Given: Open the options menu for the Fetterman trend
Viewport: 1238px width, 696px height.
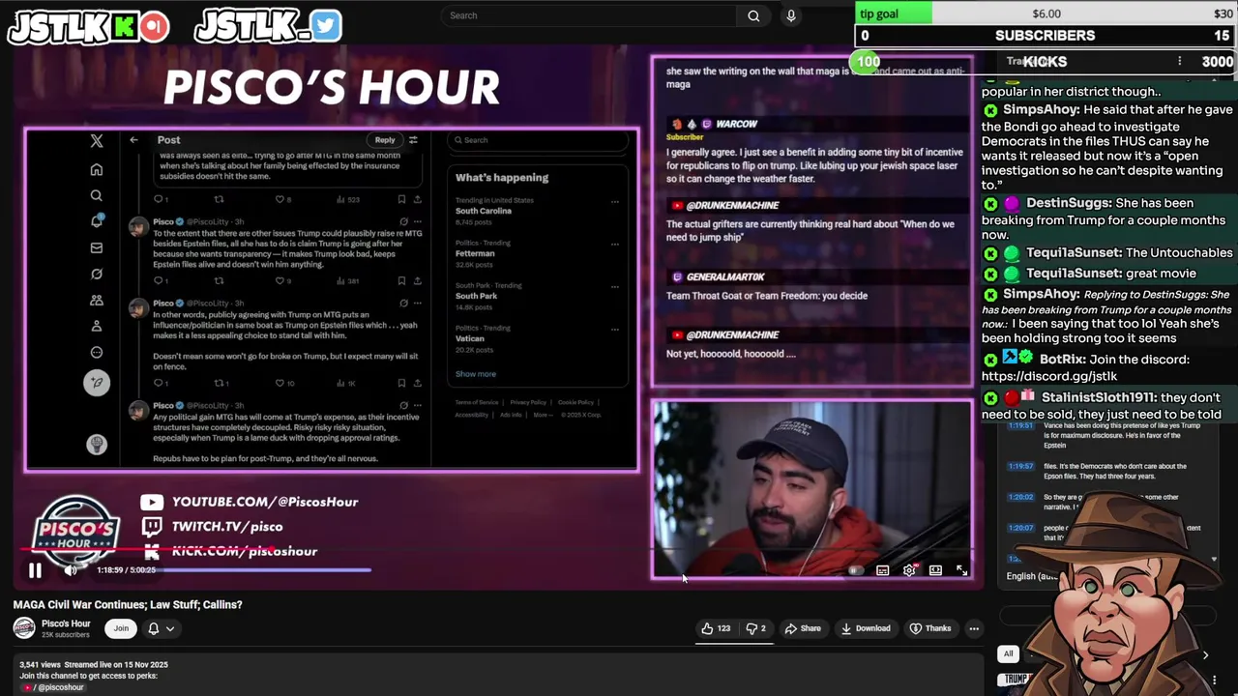Looking at the screenshot, I should (x=614, y=246).
